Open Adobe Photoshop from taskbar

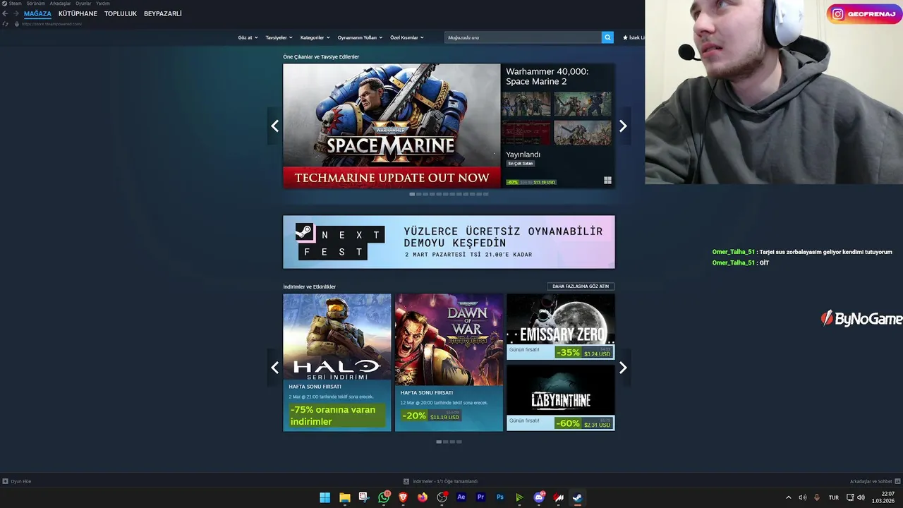point(500,497)
